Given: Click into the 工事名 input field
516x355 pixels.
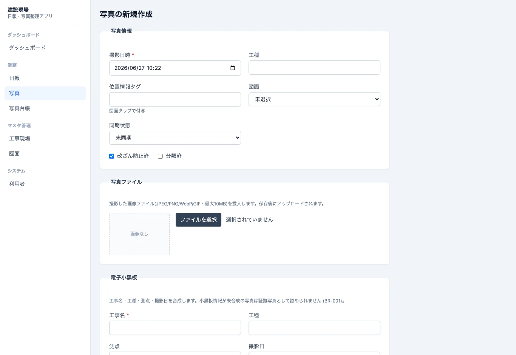Looking at the screenshot, I should pos(175,328).
